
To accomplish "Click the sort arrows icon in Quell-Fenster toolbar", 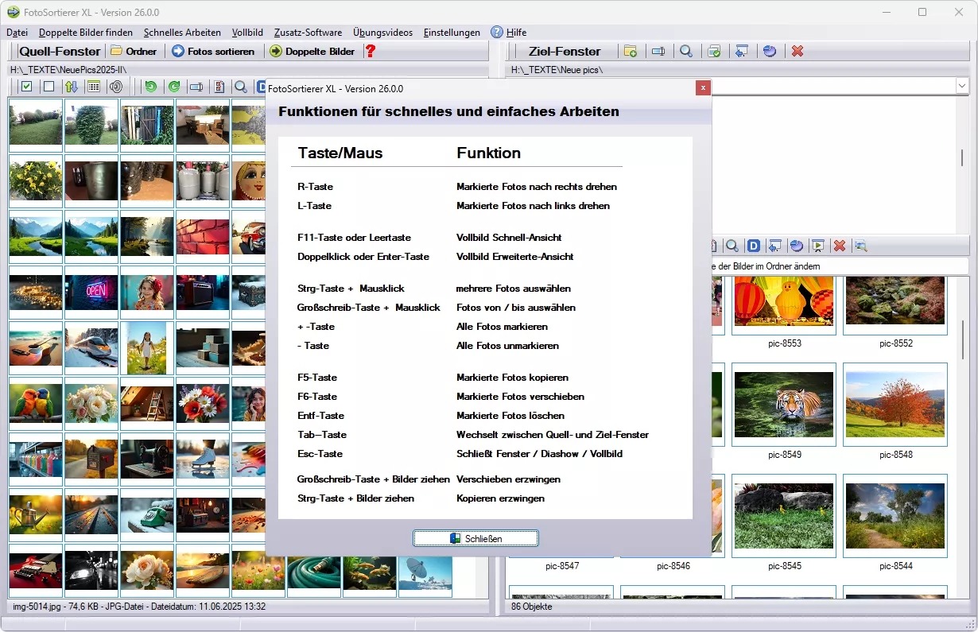I will tap(71, 87).
